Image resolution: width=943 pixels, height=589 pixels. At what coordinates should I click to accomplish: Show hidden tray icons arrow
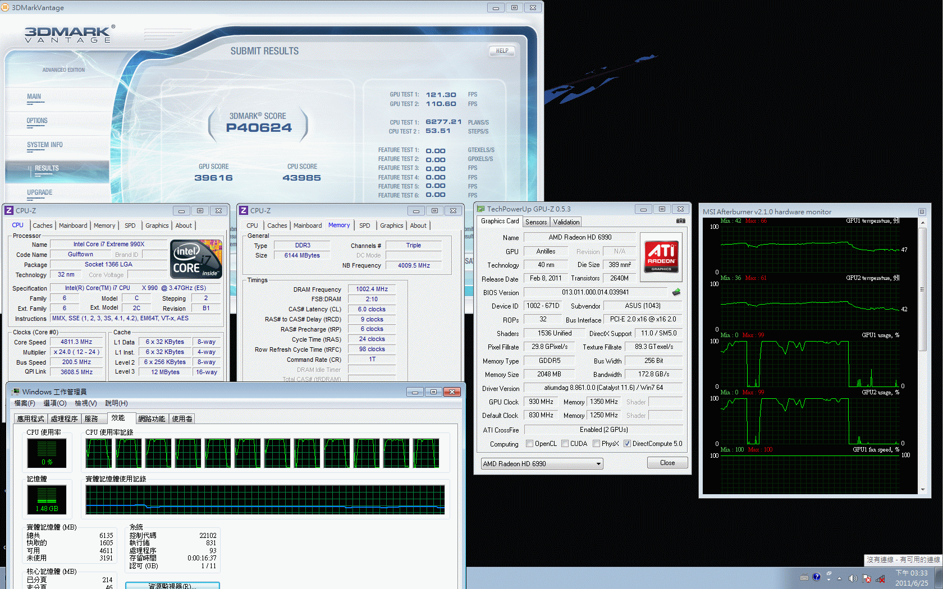(x=840, y=578)
